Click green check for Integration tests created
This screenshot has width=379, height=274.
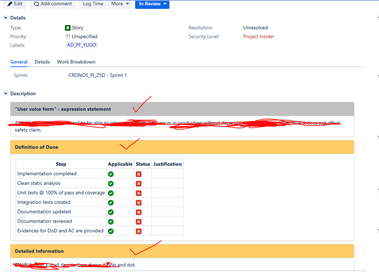(x=111, y=203)
